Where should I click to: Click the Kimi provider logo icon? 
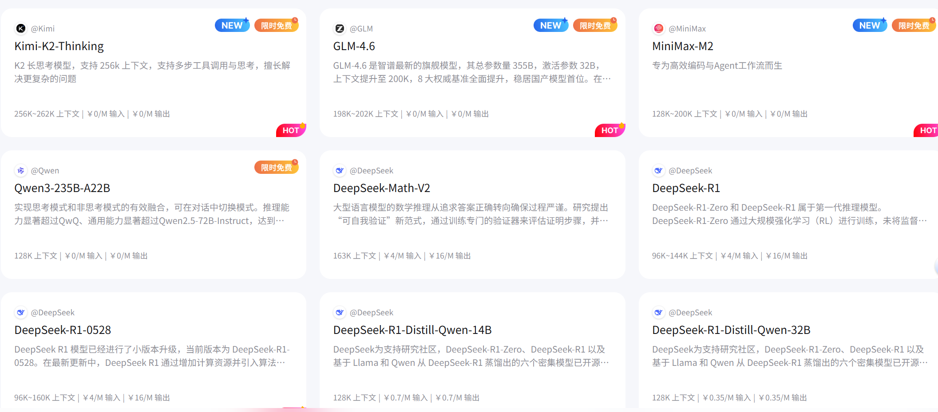21,28
